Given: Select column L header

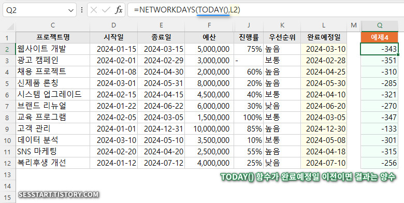Looking at the screenshot, I should click(x=324, y=25).
